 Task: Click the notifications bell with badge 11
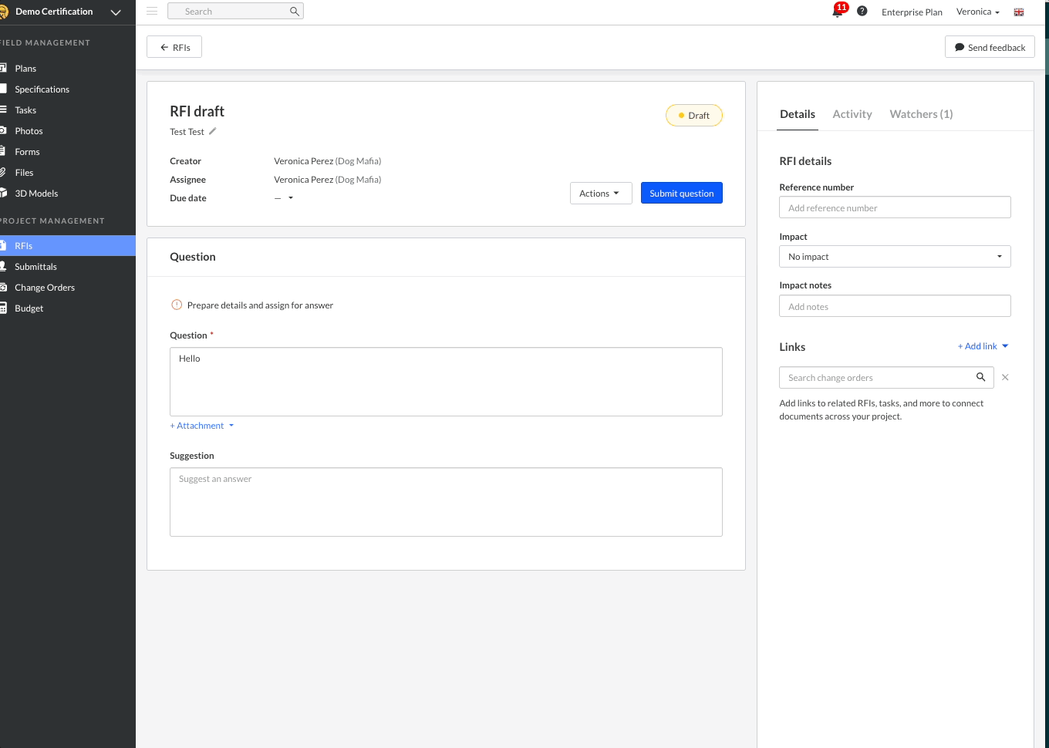837,12
